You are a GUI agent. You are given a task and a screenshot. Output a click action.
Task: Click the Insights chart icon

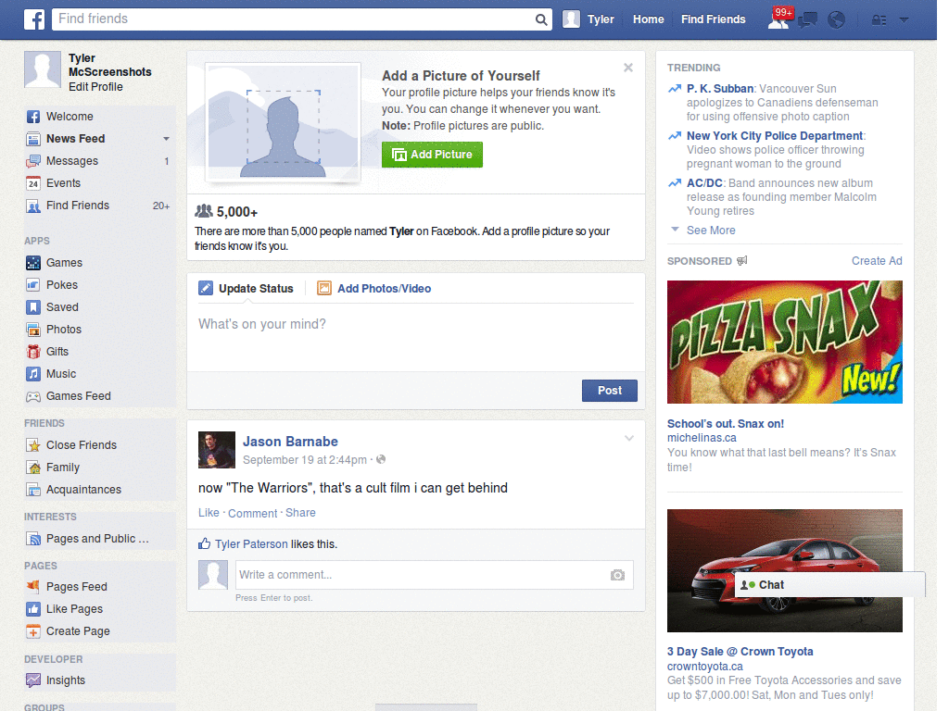33,680
